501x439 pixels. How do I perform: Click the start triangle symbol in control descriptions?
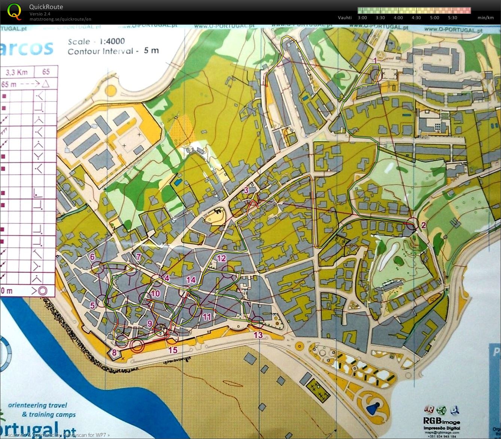[x=46, y=84]
